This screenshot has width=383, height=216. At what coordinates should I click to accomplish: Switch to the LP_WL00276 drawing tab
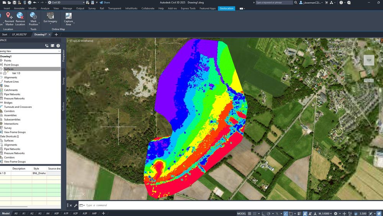point(20,35)
